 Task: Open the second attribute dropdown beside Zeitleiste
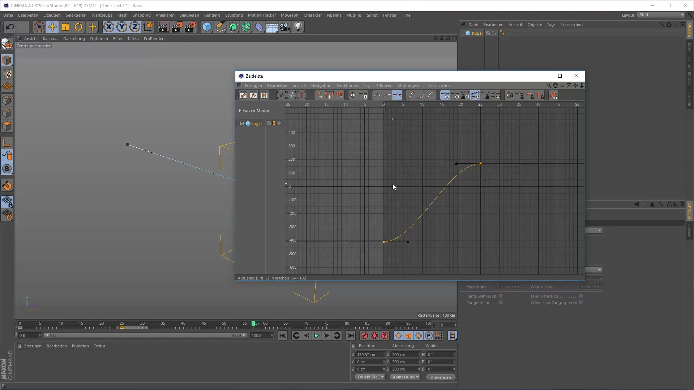coord(594,270)
